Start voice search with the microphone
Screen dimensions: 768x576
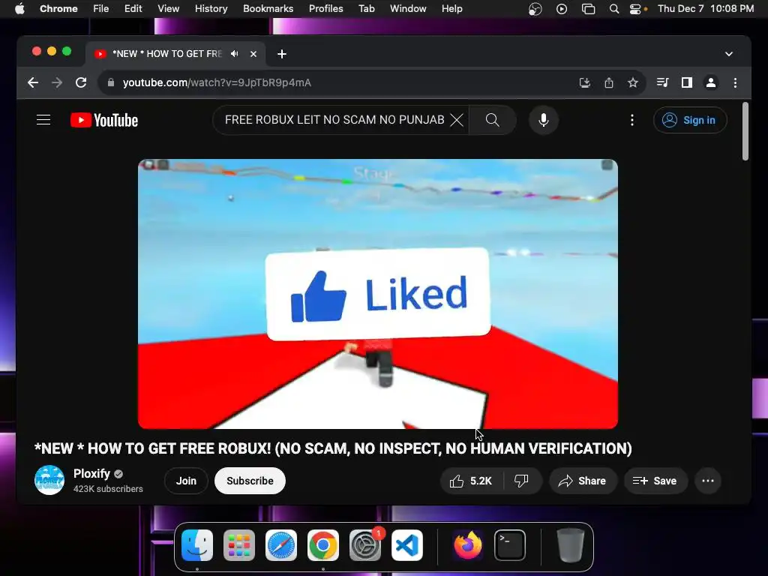pyautogui.click(x=543, y=120)
